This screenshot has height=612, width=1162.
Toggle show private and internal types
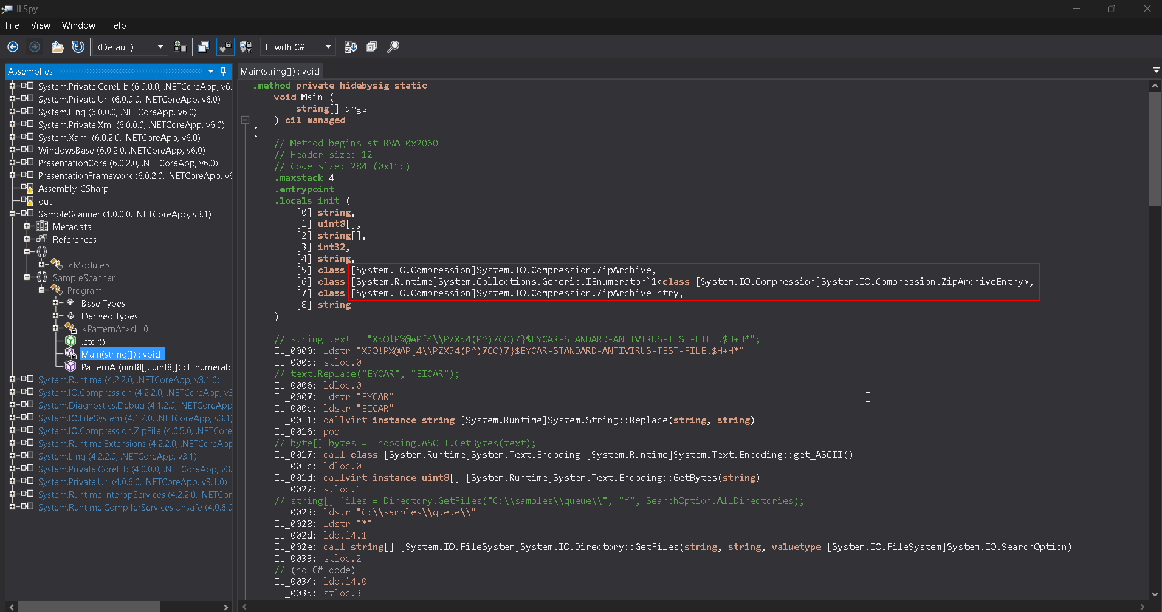[225, 47]
